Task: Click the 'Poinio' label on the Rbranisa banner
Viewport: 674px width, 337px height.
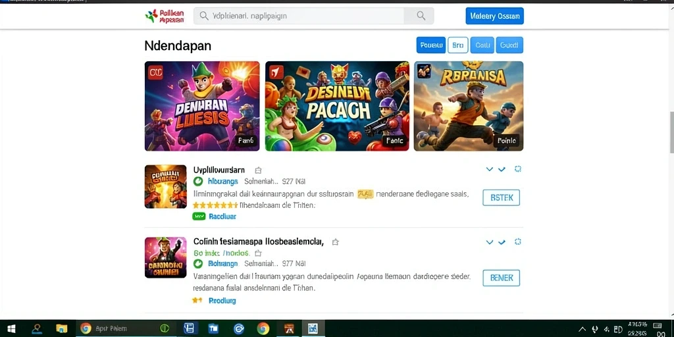Action: 507,140
